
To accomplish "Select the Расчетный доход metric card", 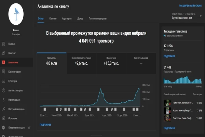I will (141, 63).
